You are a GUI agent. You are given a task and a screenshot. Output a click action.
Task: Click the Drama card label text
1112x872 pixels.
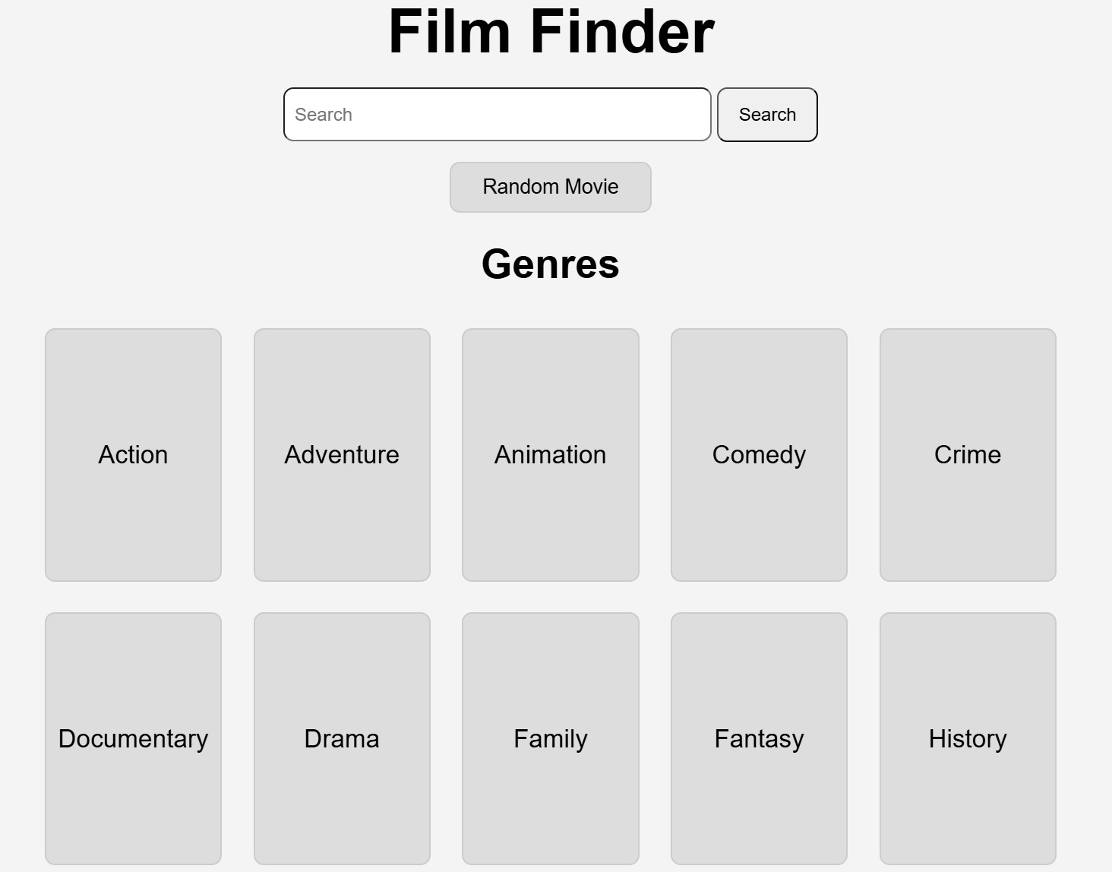tap(342, 739)
